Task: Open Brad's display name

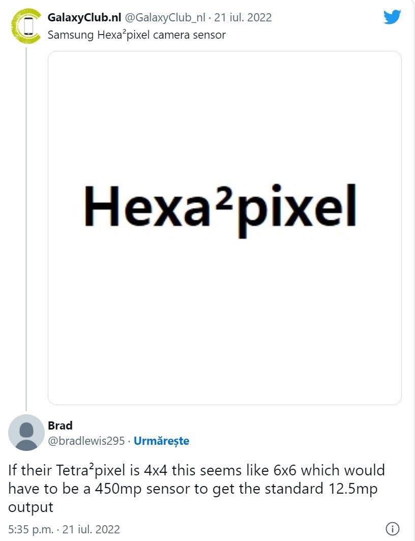Action: coord(60,425)
